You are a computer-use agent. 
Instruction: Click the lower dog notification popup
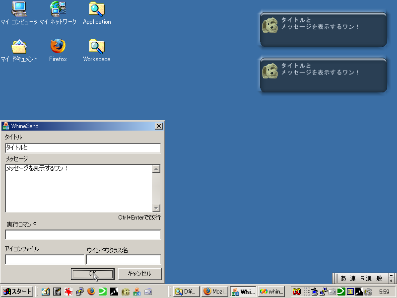pyautogui.click(x=324, y=75)
